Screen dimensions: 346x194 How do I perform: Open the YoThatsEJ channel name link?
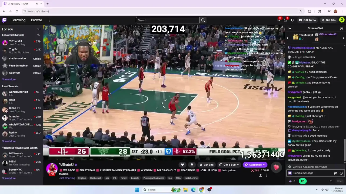[66, 165]
